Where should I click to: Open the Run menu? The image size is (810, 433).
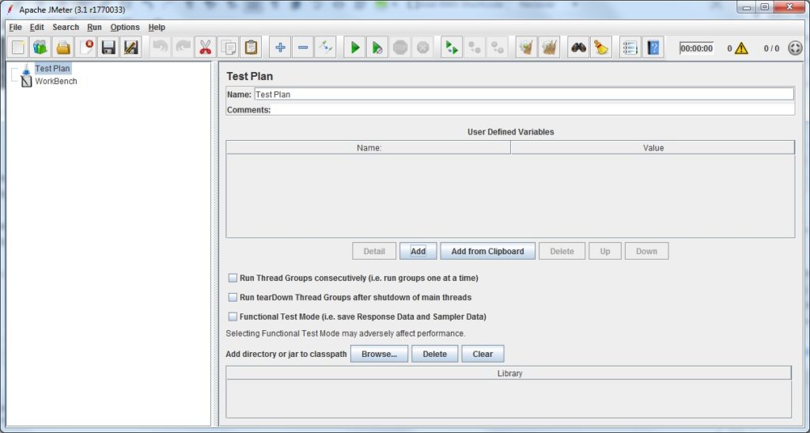click(95, 28)
